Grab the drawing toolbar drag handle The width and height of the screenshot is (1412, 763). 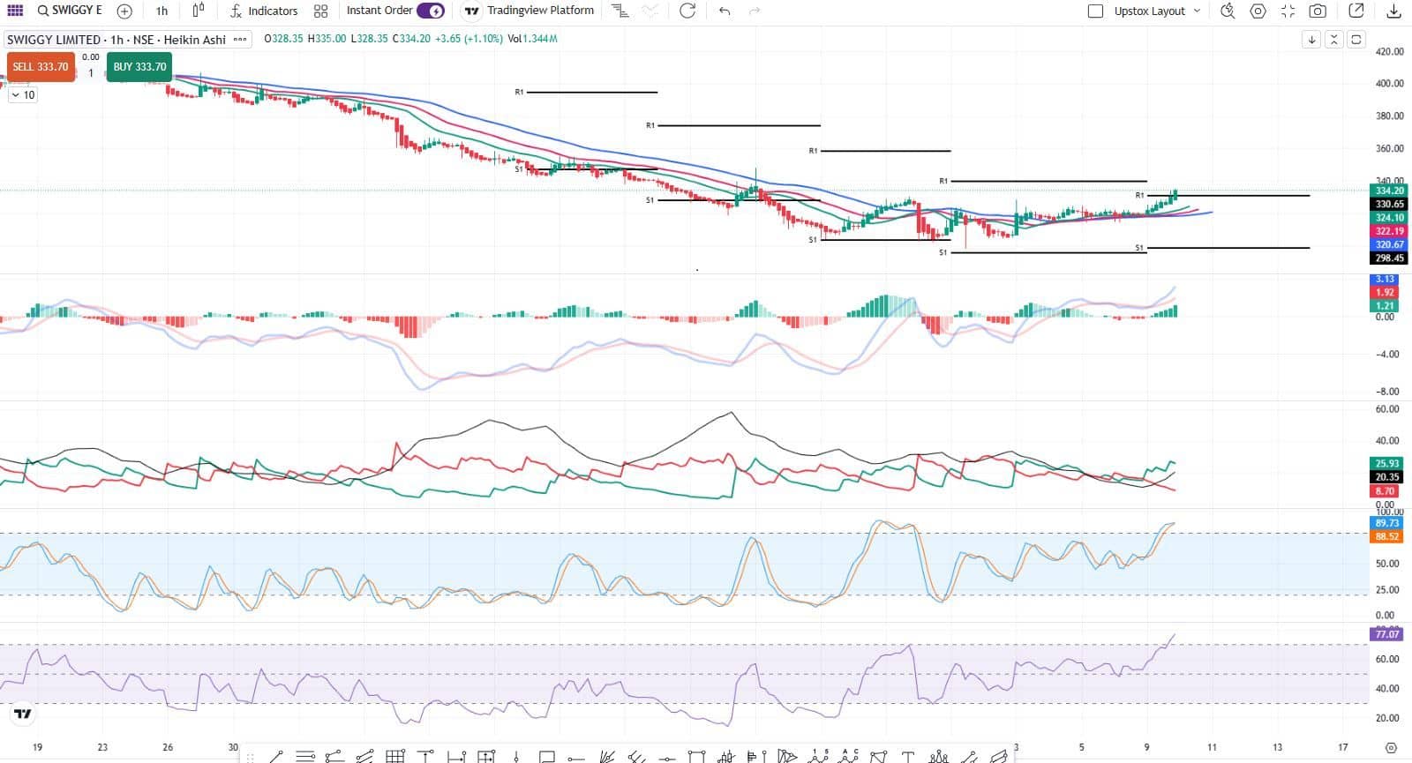(250, 757)
